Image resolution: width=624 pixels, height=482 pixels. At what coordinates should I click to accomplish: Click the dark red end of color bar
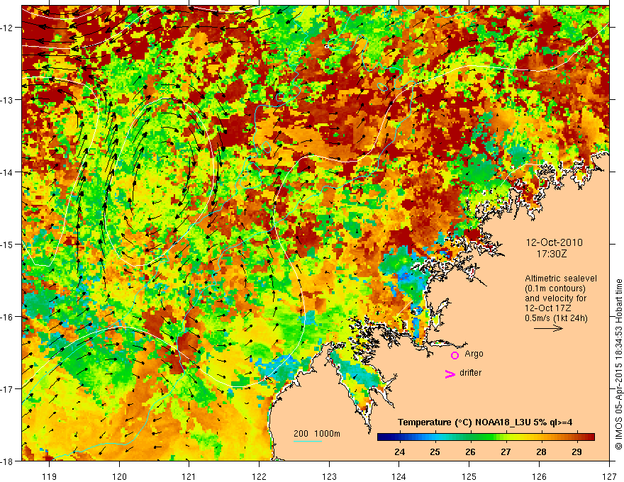click(592, 437)
